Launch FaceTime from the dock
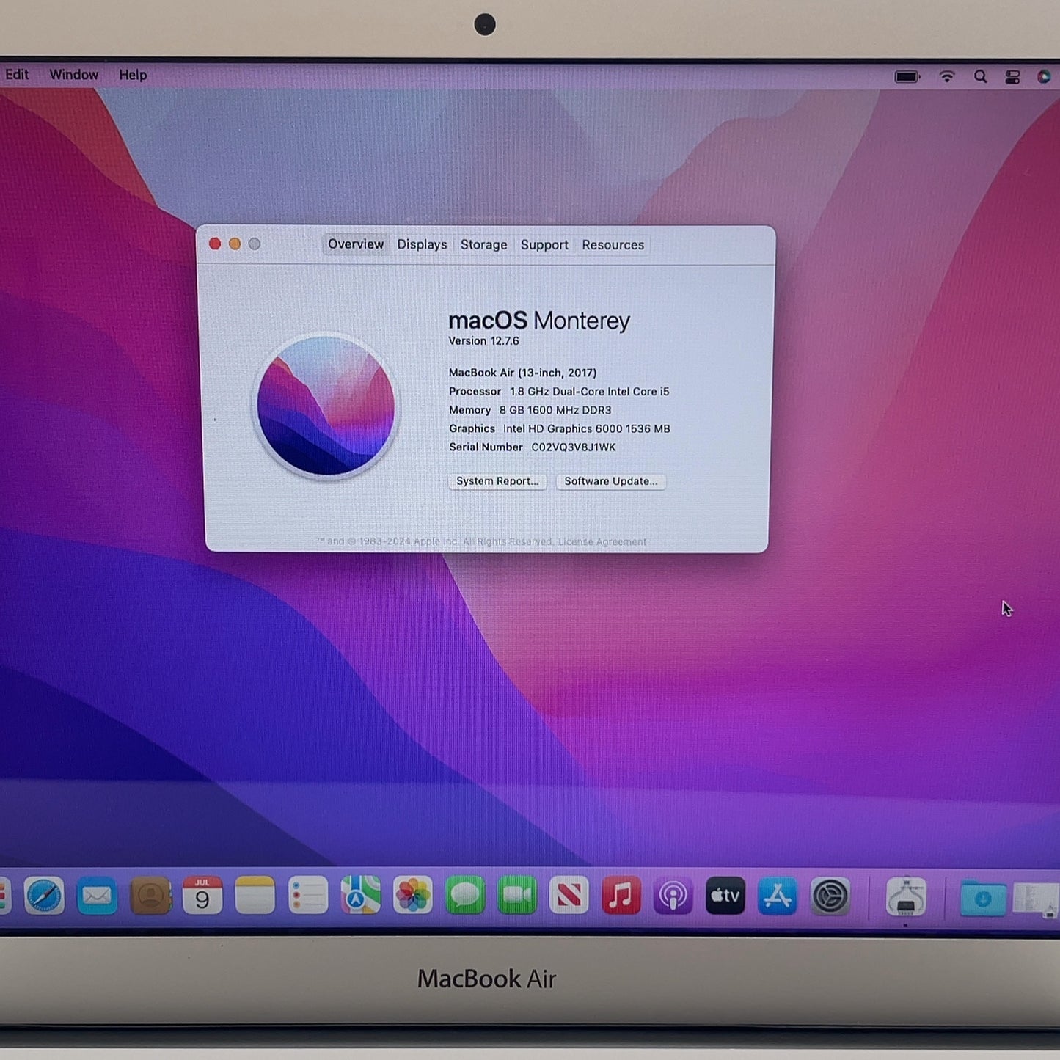Image resolution: width=1060 pixels, height=1060 pixels. click(x=517, y=895)
